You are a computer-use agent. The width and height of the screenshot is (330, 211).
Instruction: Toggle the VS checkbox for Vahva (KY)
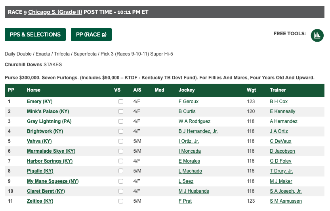(121, 141)
